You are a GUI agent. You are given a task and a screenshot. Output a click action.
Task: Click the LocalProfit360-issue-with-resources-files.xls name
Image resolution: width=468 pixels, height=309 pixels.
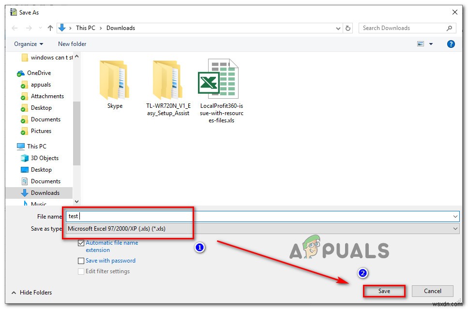(222, 113)
